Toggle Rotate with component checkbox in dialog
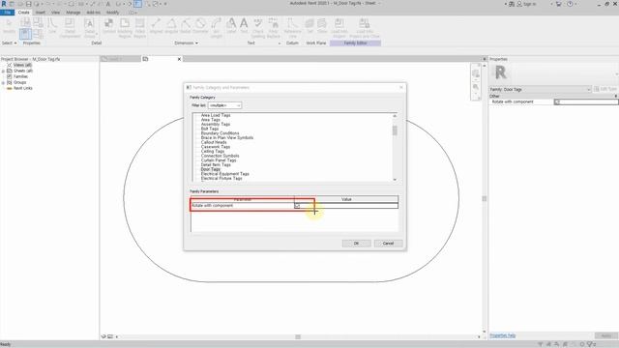619x348 pixels. (x=297, y=206)
